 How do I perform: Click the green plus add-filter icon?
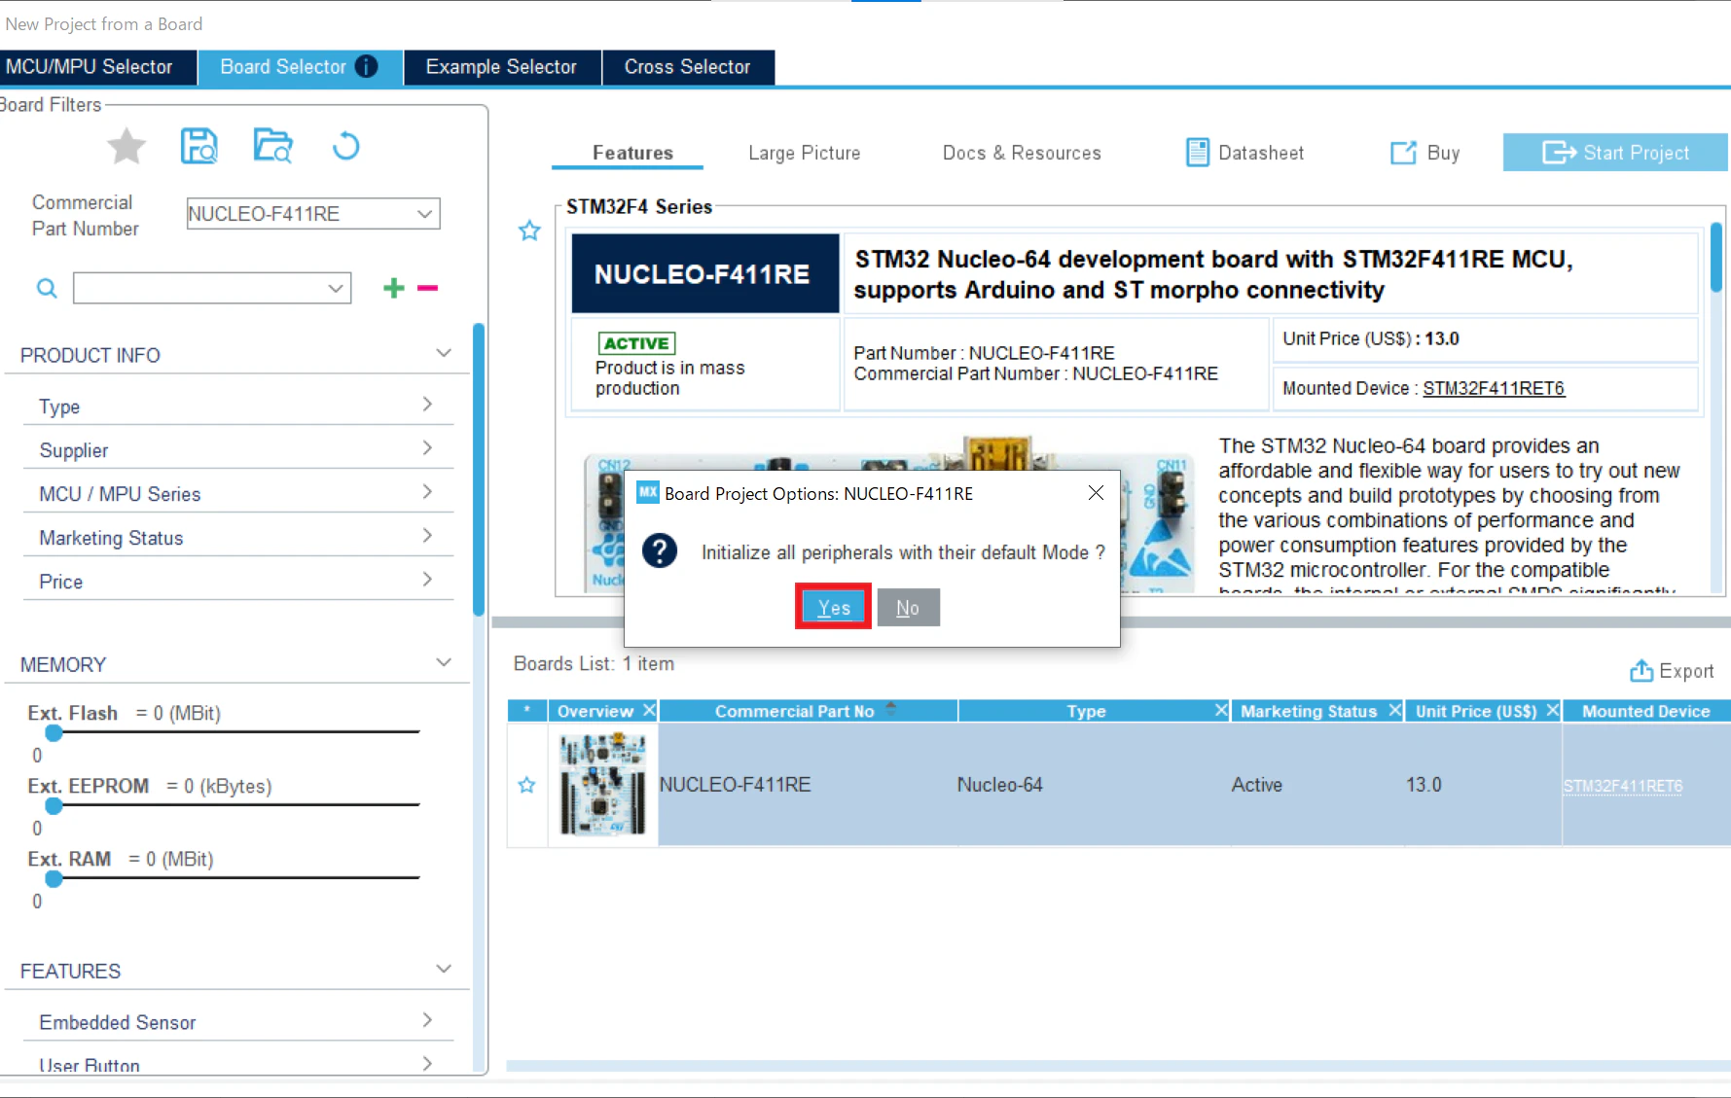(x=394, y=287)
